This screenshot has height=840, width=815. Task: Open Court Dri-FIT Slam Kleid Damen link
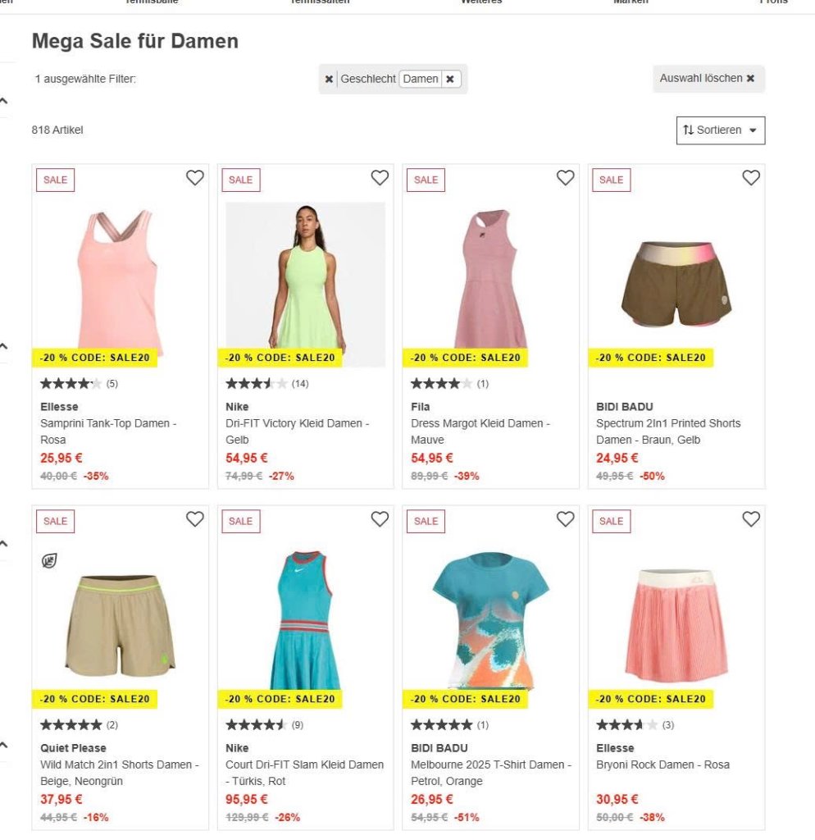point(305,773)
